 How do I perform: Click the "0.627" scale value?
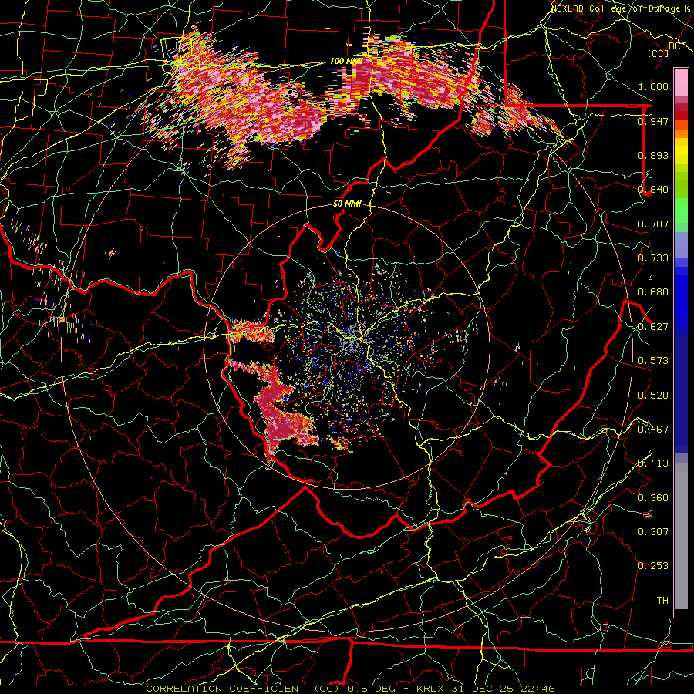point(653,326)
